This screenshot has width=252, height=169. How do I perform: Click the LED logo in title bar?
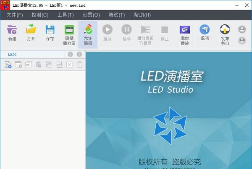[x=5, y=5]
